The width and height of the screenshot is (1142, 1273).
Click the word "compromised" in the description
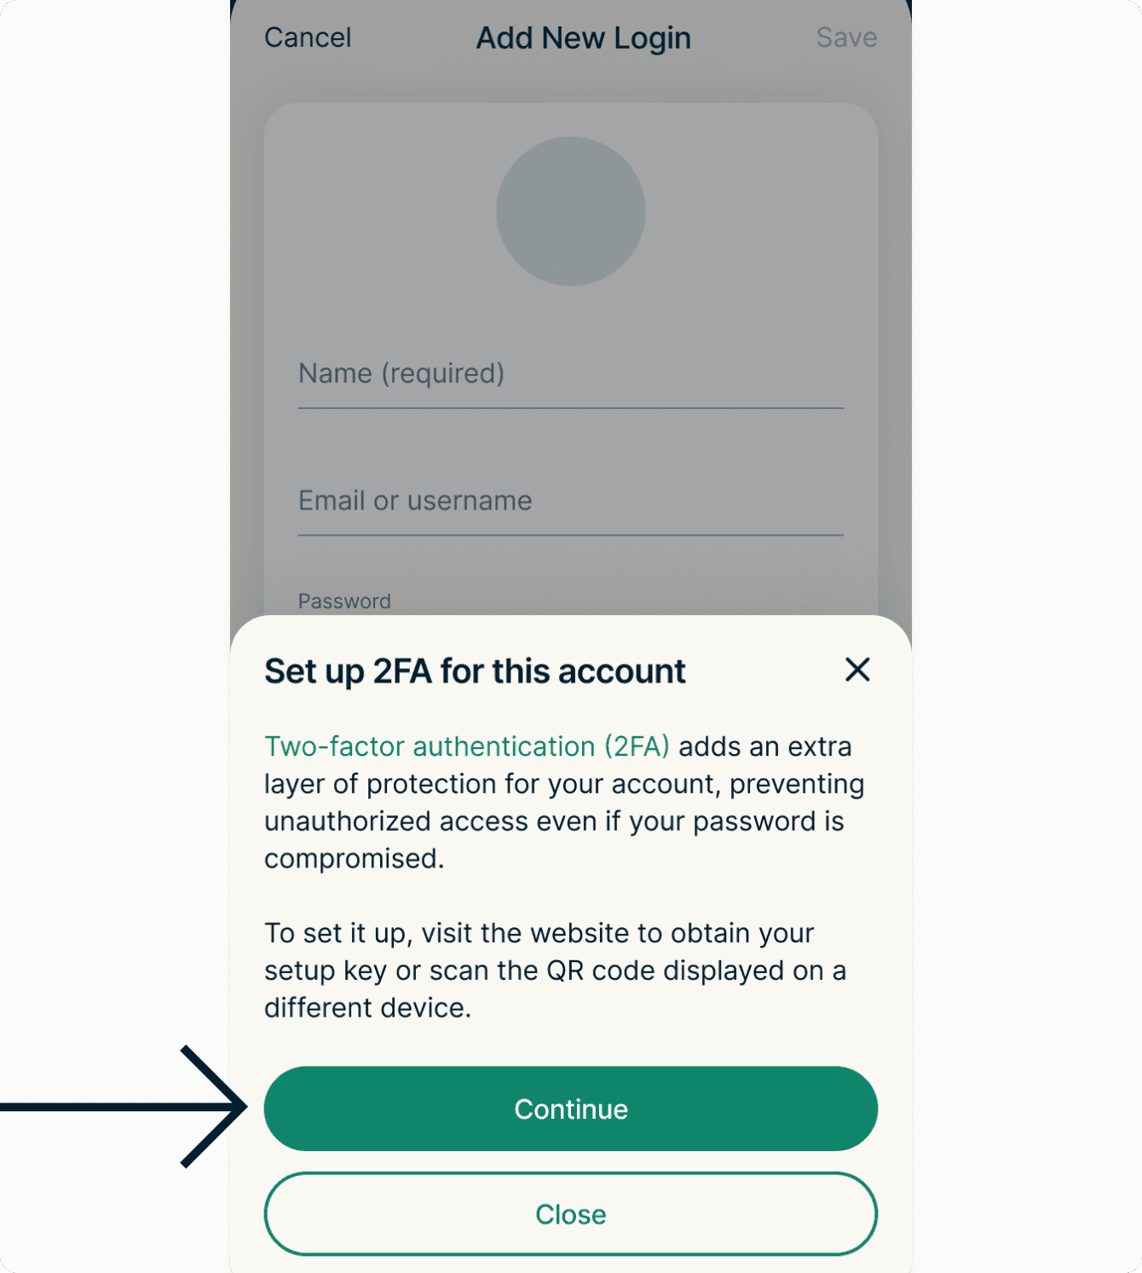point(353,859)
